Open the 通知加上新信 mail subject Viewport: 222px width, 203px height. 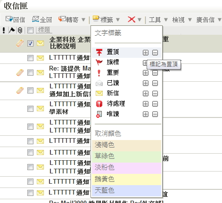point(70,94)
